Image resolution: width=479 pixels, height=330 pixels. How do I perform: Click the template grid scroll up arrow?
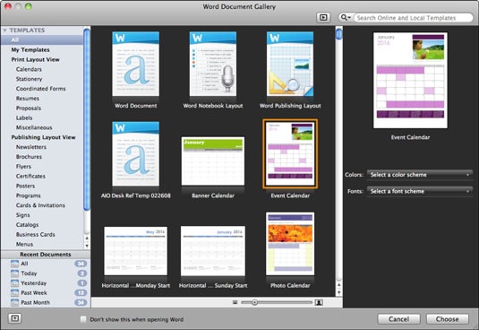click(338, 285)
